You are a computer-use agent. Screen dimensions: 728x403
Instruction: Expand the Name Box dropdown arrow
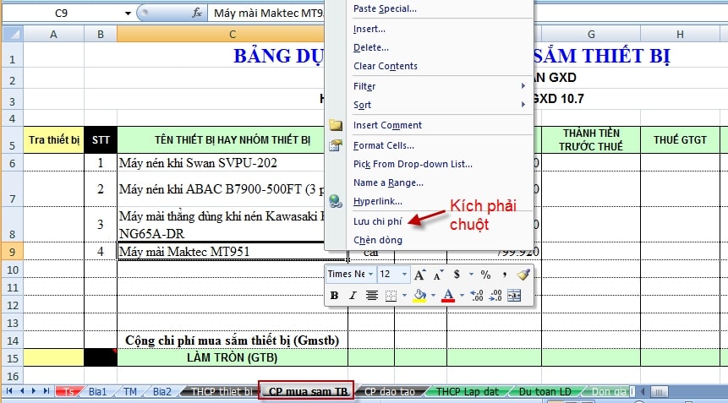(128, 13)
